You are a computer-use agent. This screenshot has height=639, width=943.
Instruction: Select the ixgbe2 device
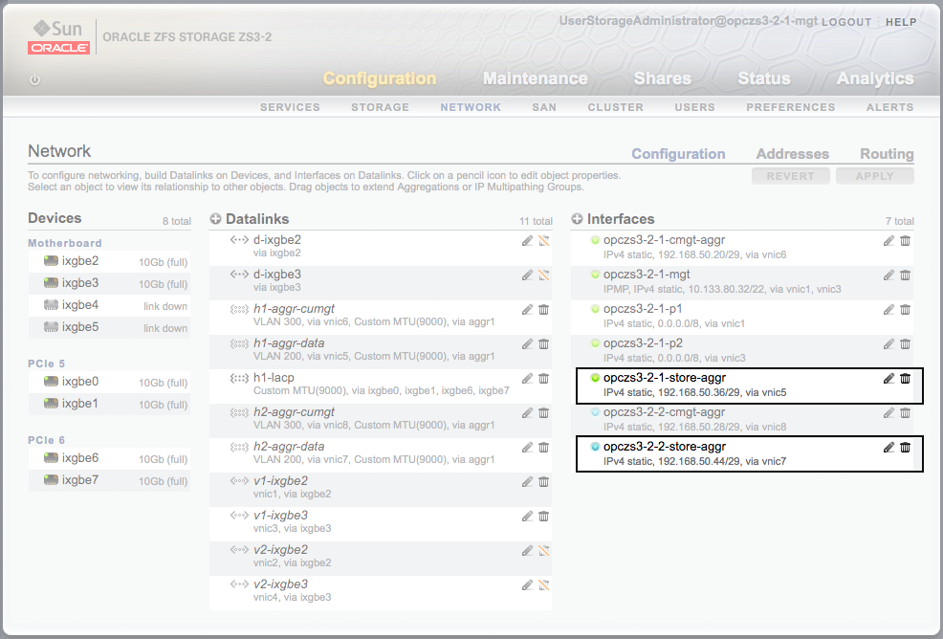click(109, 261)
